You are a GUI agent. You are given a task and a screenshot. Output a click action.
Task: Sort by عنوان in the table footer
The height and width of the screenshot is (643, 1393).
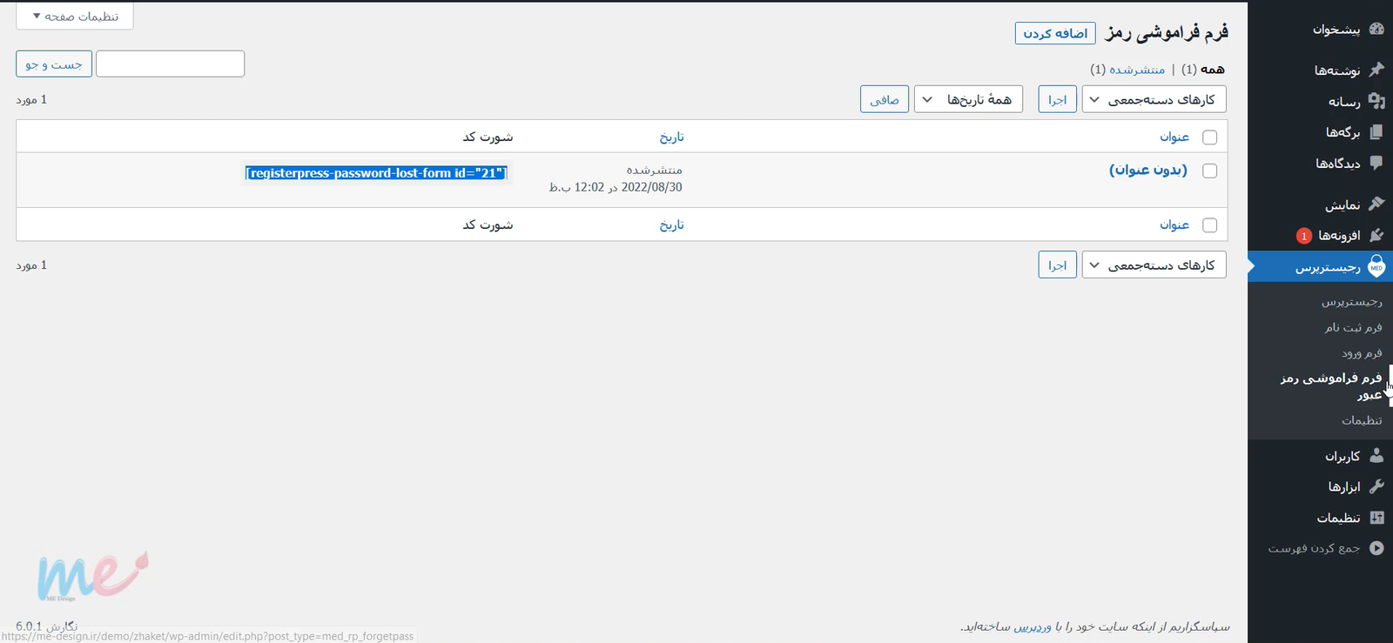tap(1174, 224)
